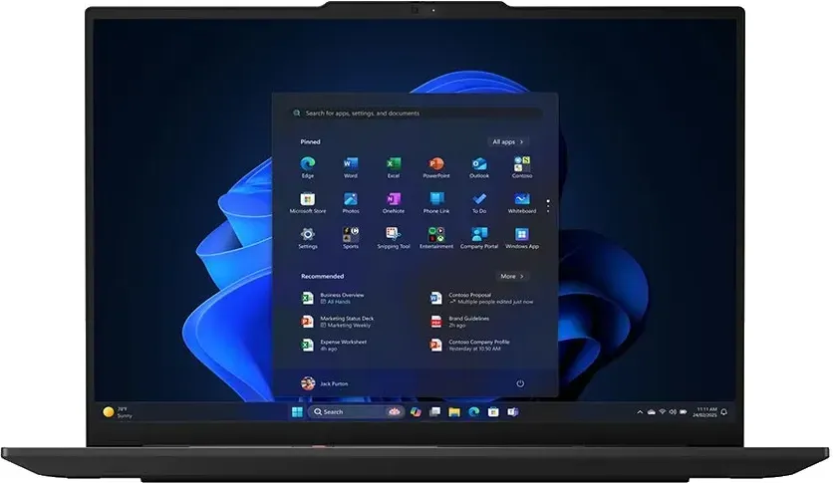837x483 pixels.
Task: Click the taskbar clock showing 11:11 AM
Action: click(x=704, y=412)
